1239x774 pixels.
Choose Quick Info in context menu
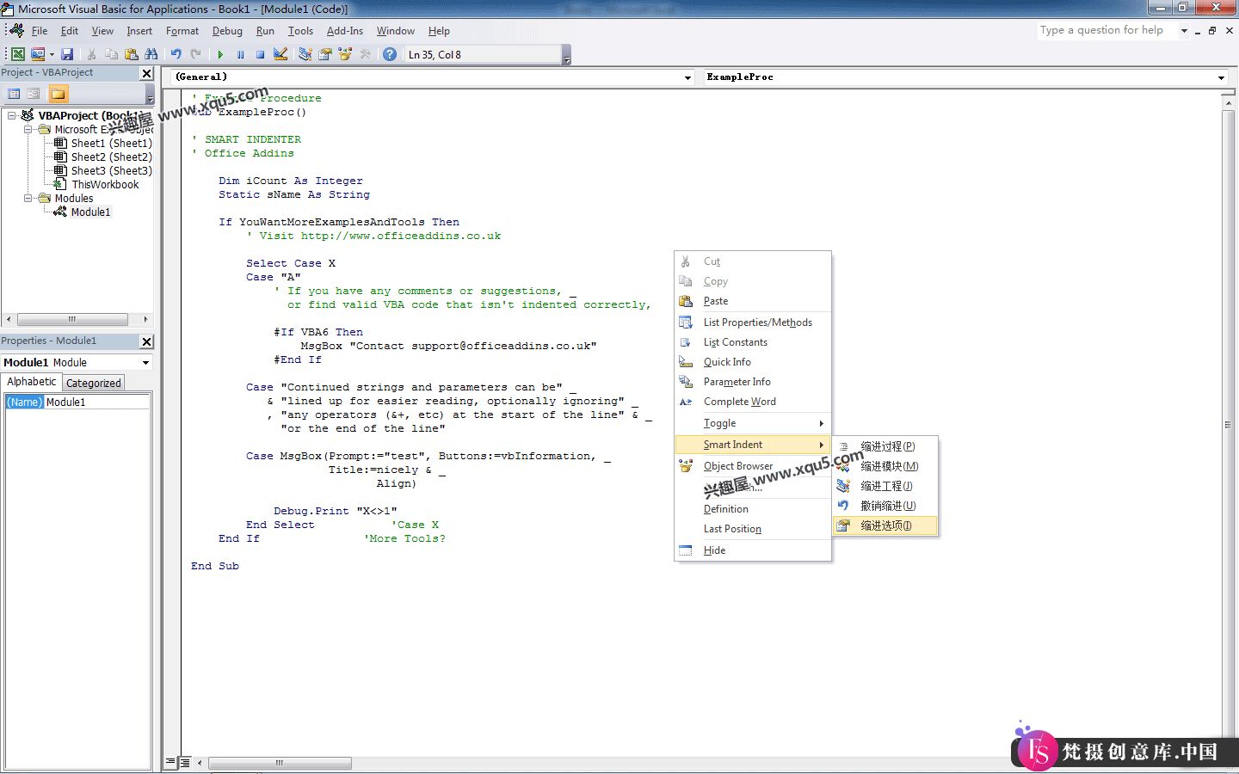point(753,362)
